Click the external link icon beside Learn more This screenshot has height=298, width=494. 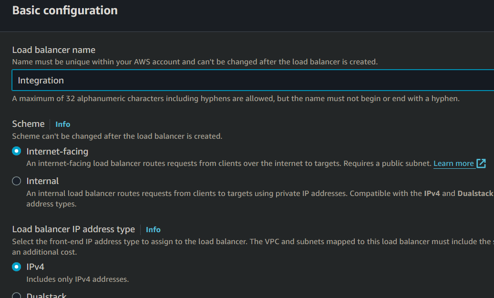tap(481, 164)
